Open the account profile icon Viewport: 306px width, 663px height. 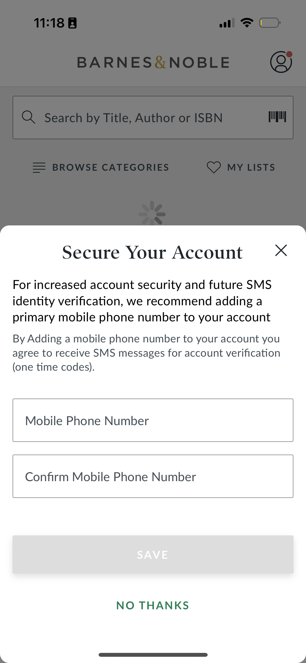pos(281,62)
